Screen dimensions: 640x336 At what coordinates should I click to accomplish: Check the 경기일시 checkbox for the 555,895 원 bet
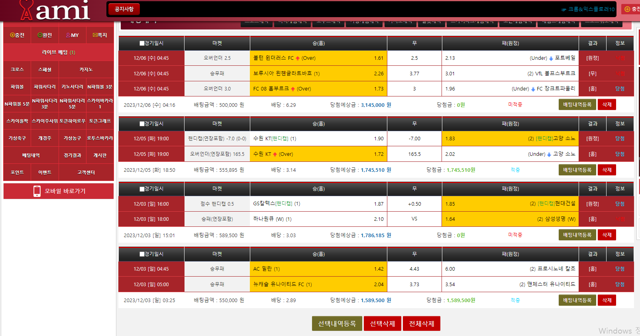pos(142,124)
